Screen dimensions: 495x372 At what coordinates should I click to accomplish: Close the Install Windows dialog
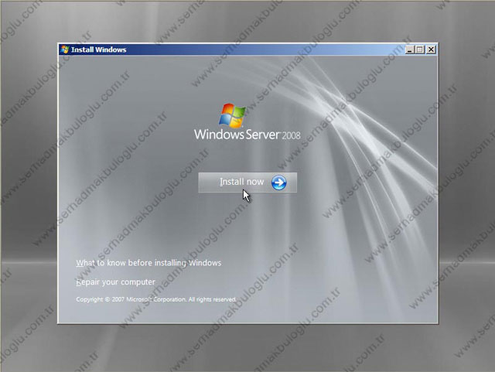click(431, 49)
